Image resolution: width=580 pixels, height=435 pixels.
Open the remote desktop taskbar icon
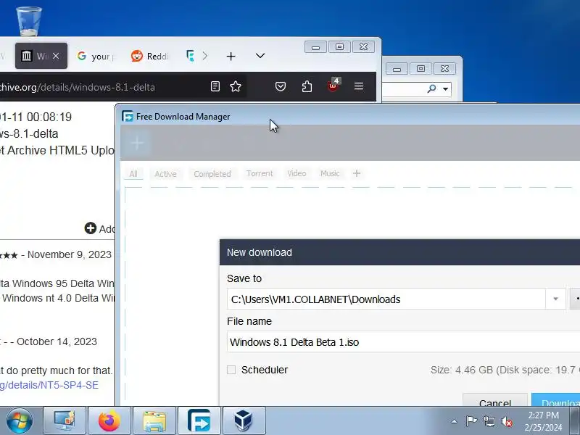pyautogui.click(x=65, y=420)
